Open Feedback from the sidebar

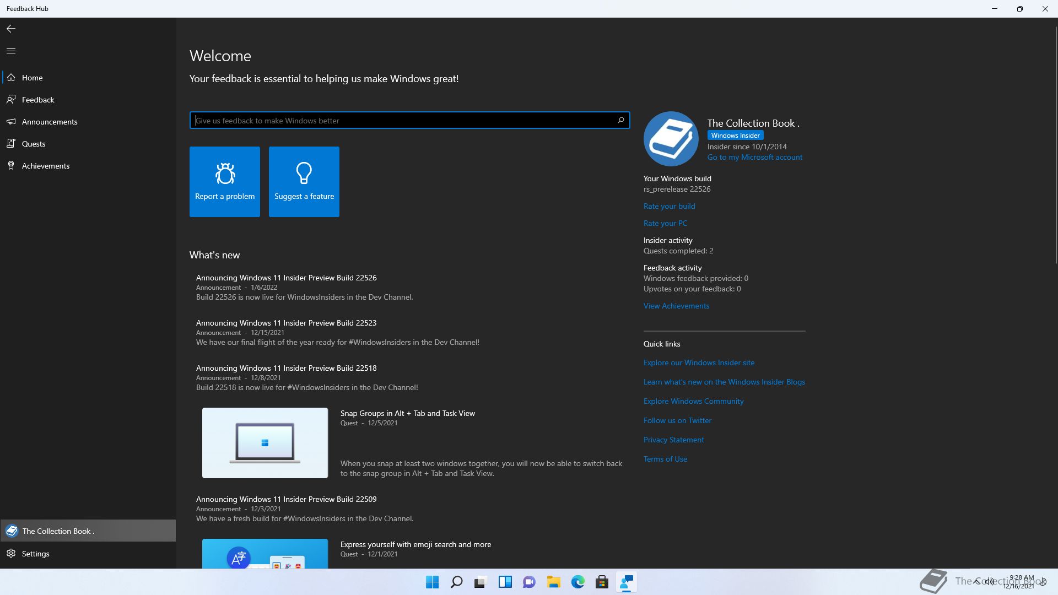88,100
